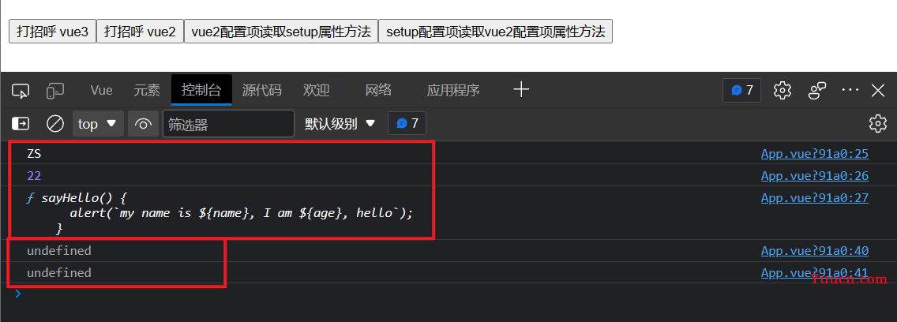Click the 打招呼 vue2 button
The image size is (897, 322).
(140, 32)
